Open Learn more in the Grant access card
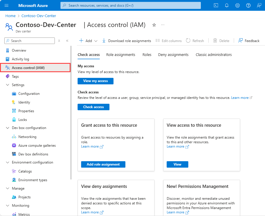265x216 pixels. [90, 146]
